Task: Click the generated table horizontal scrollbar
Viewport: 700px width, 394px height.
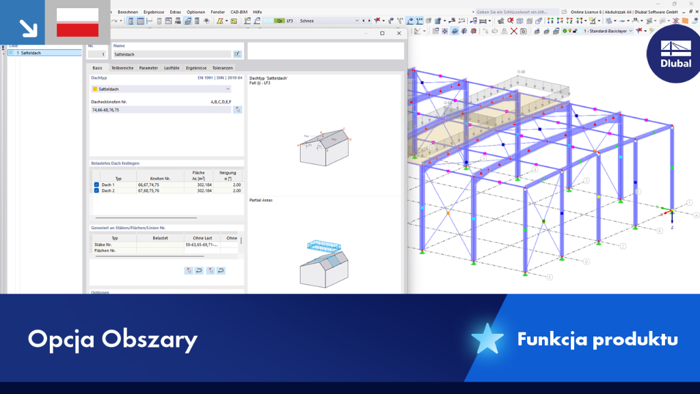Action: pyautogui.click(x=149, y=257)
